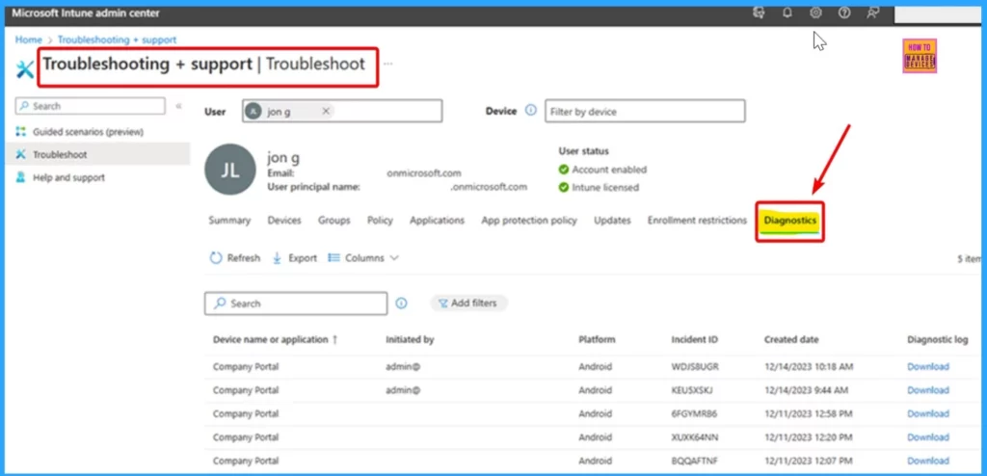Open the notifications bell
The width and height of the screenshot is (987, 476).
[x=787, y=13]
